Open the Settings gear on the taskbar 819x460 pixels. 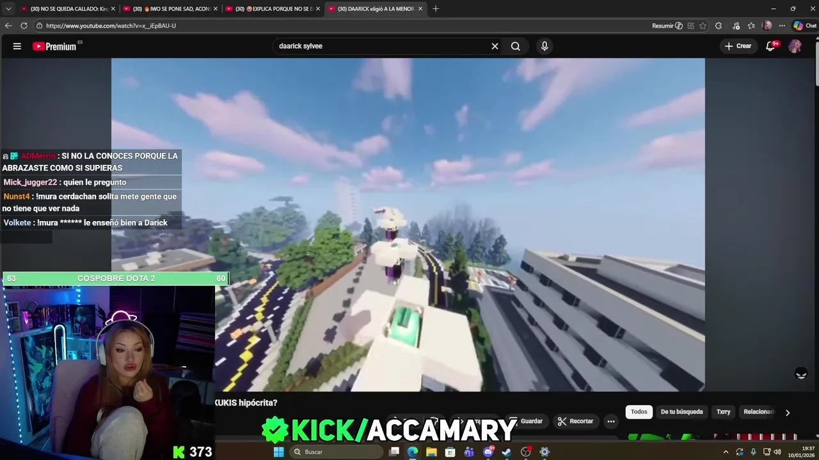(545, 452)
